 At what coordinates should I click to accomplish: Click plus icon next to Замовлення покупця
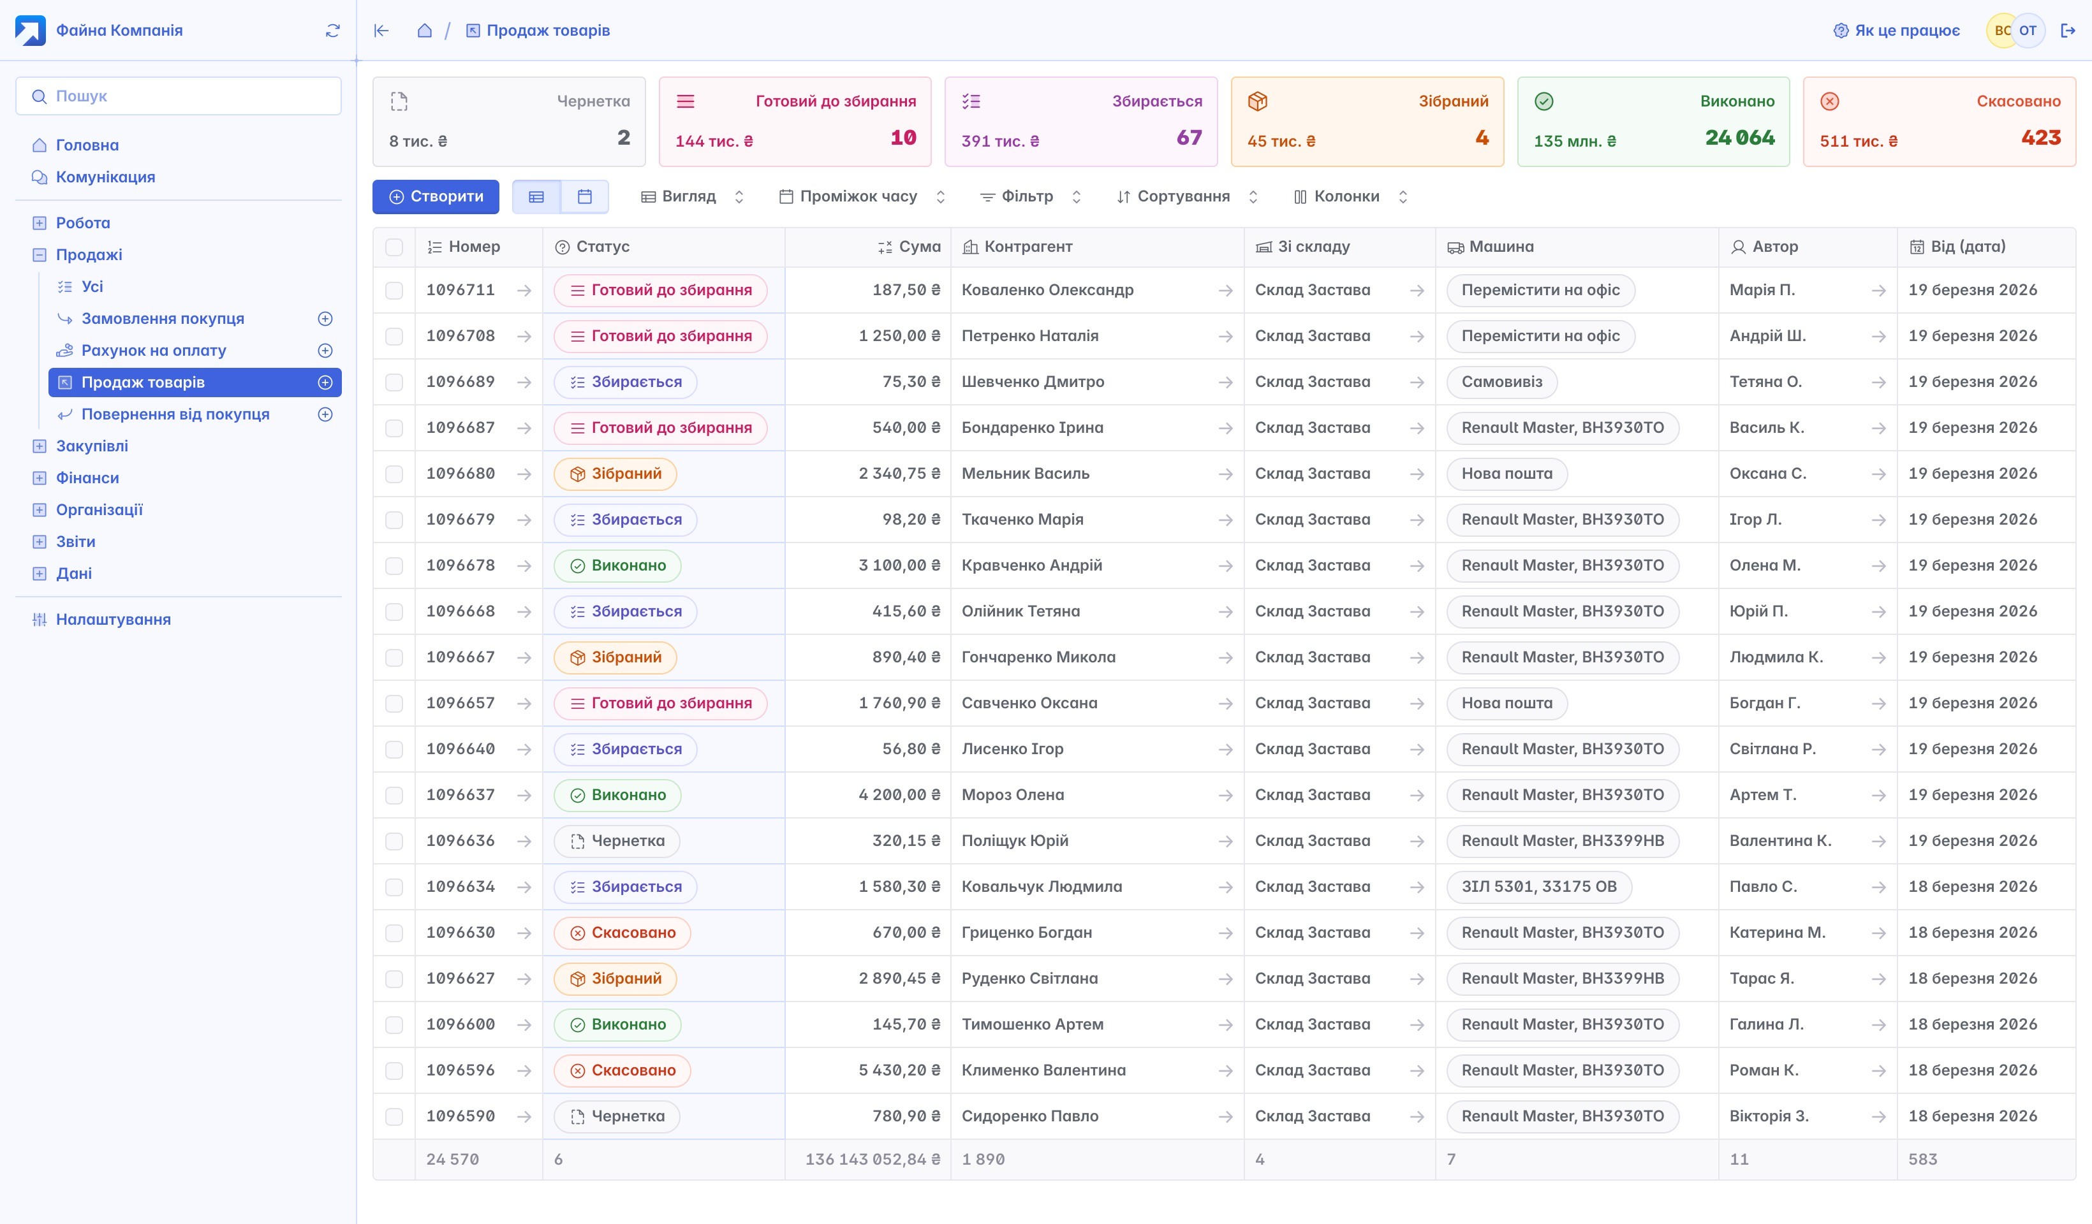325,319
